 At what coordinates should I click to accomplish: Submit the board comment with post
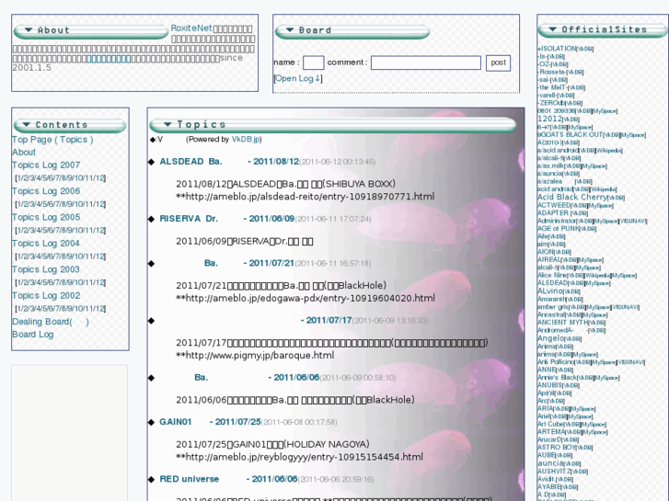[x=498, y=63]
